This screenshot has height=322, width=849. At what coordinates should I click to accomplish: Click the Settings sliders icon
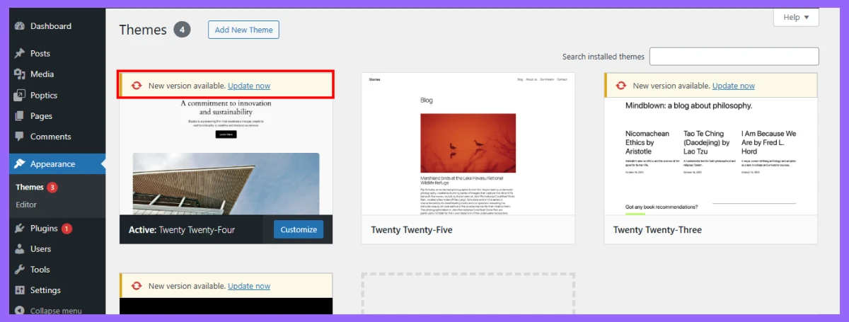point(20,290)
